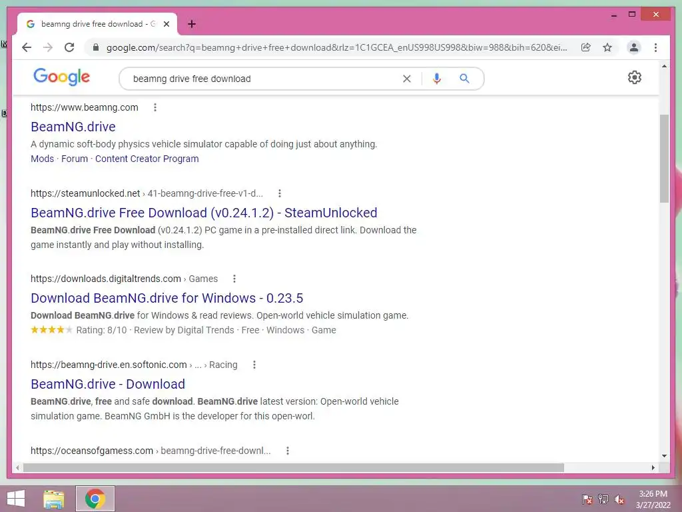
Task: Click the scroll right arrow
Action: click(653, 467)
